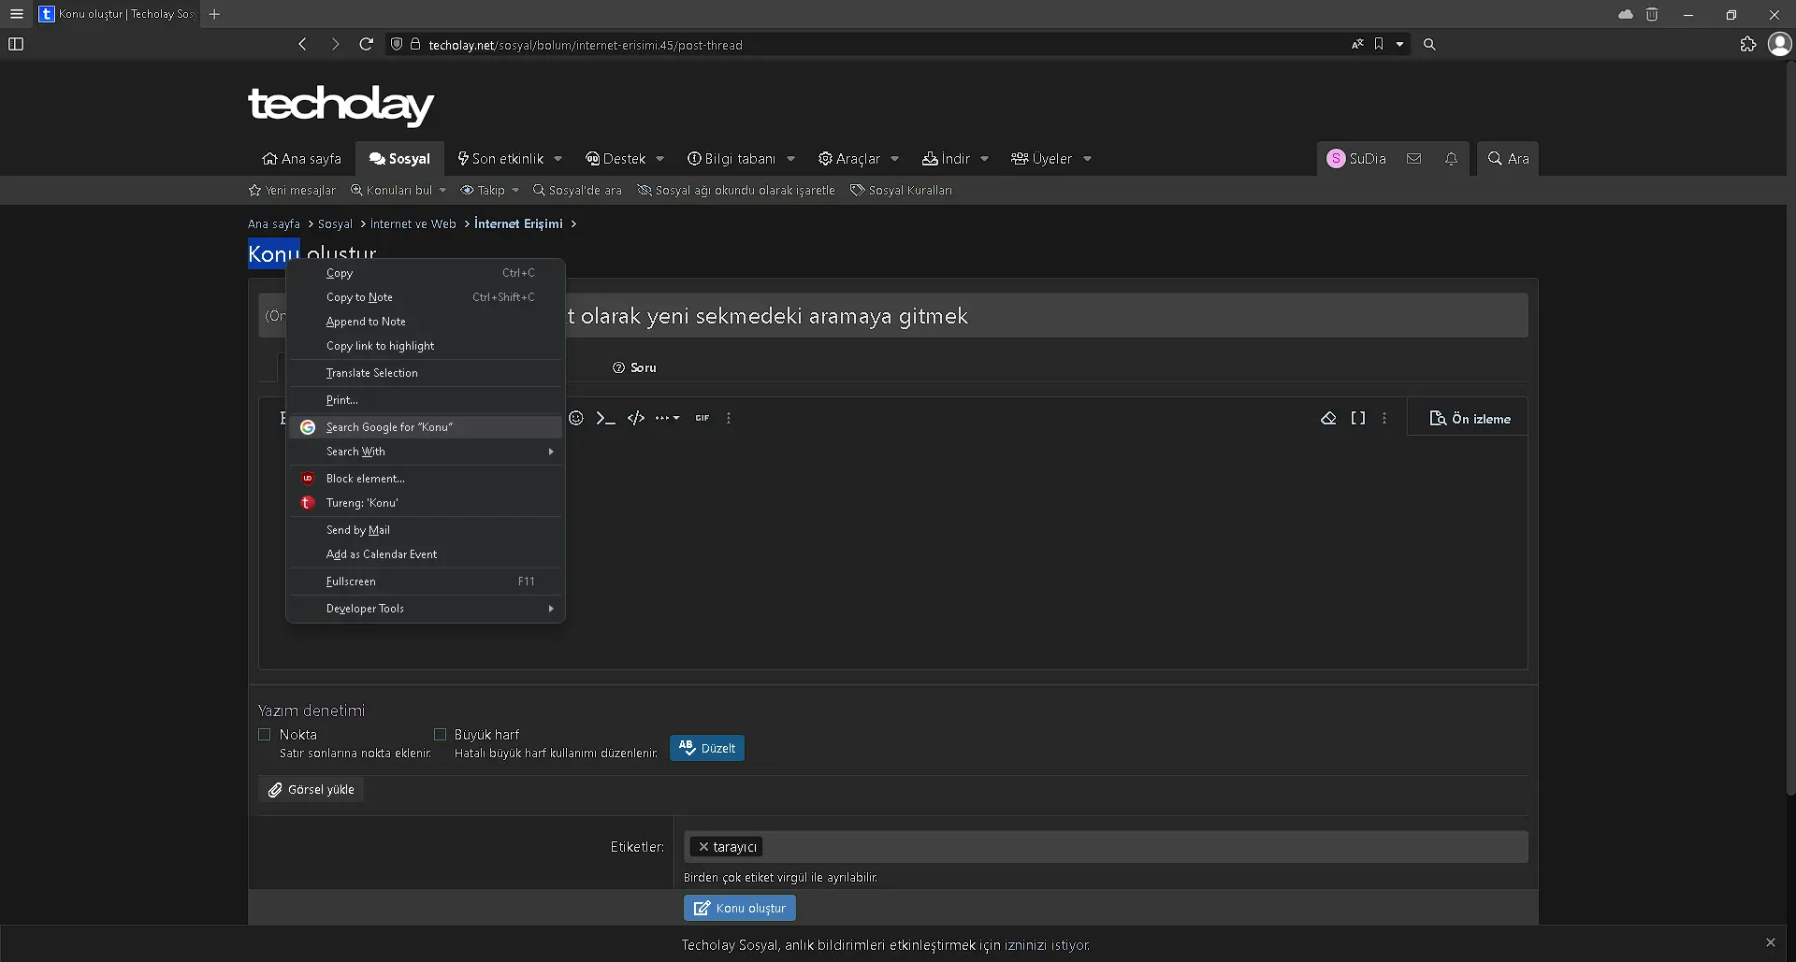Go forward with the forward arrow
1796x962 pixels.
[x=335, y=44]
